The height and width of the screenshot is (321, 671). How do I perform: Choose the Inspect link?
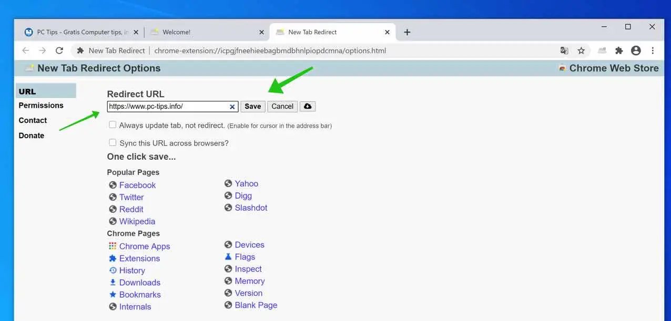click(x=248, y=268)
